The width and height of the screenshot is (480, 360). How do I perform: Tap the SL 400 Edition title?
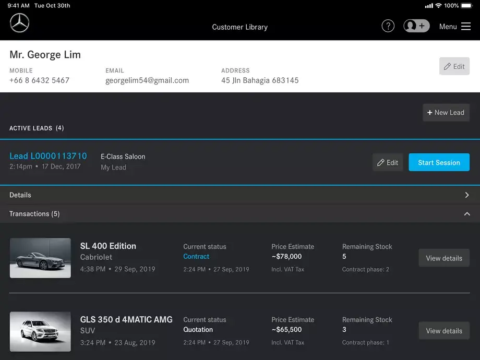(108, 246)
